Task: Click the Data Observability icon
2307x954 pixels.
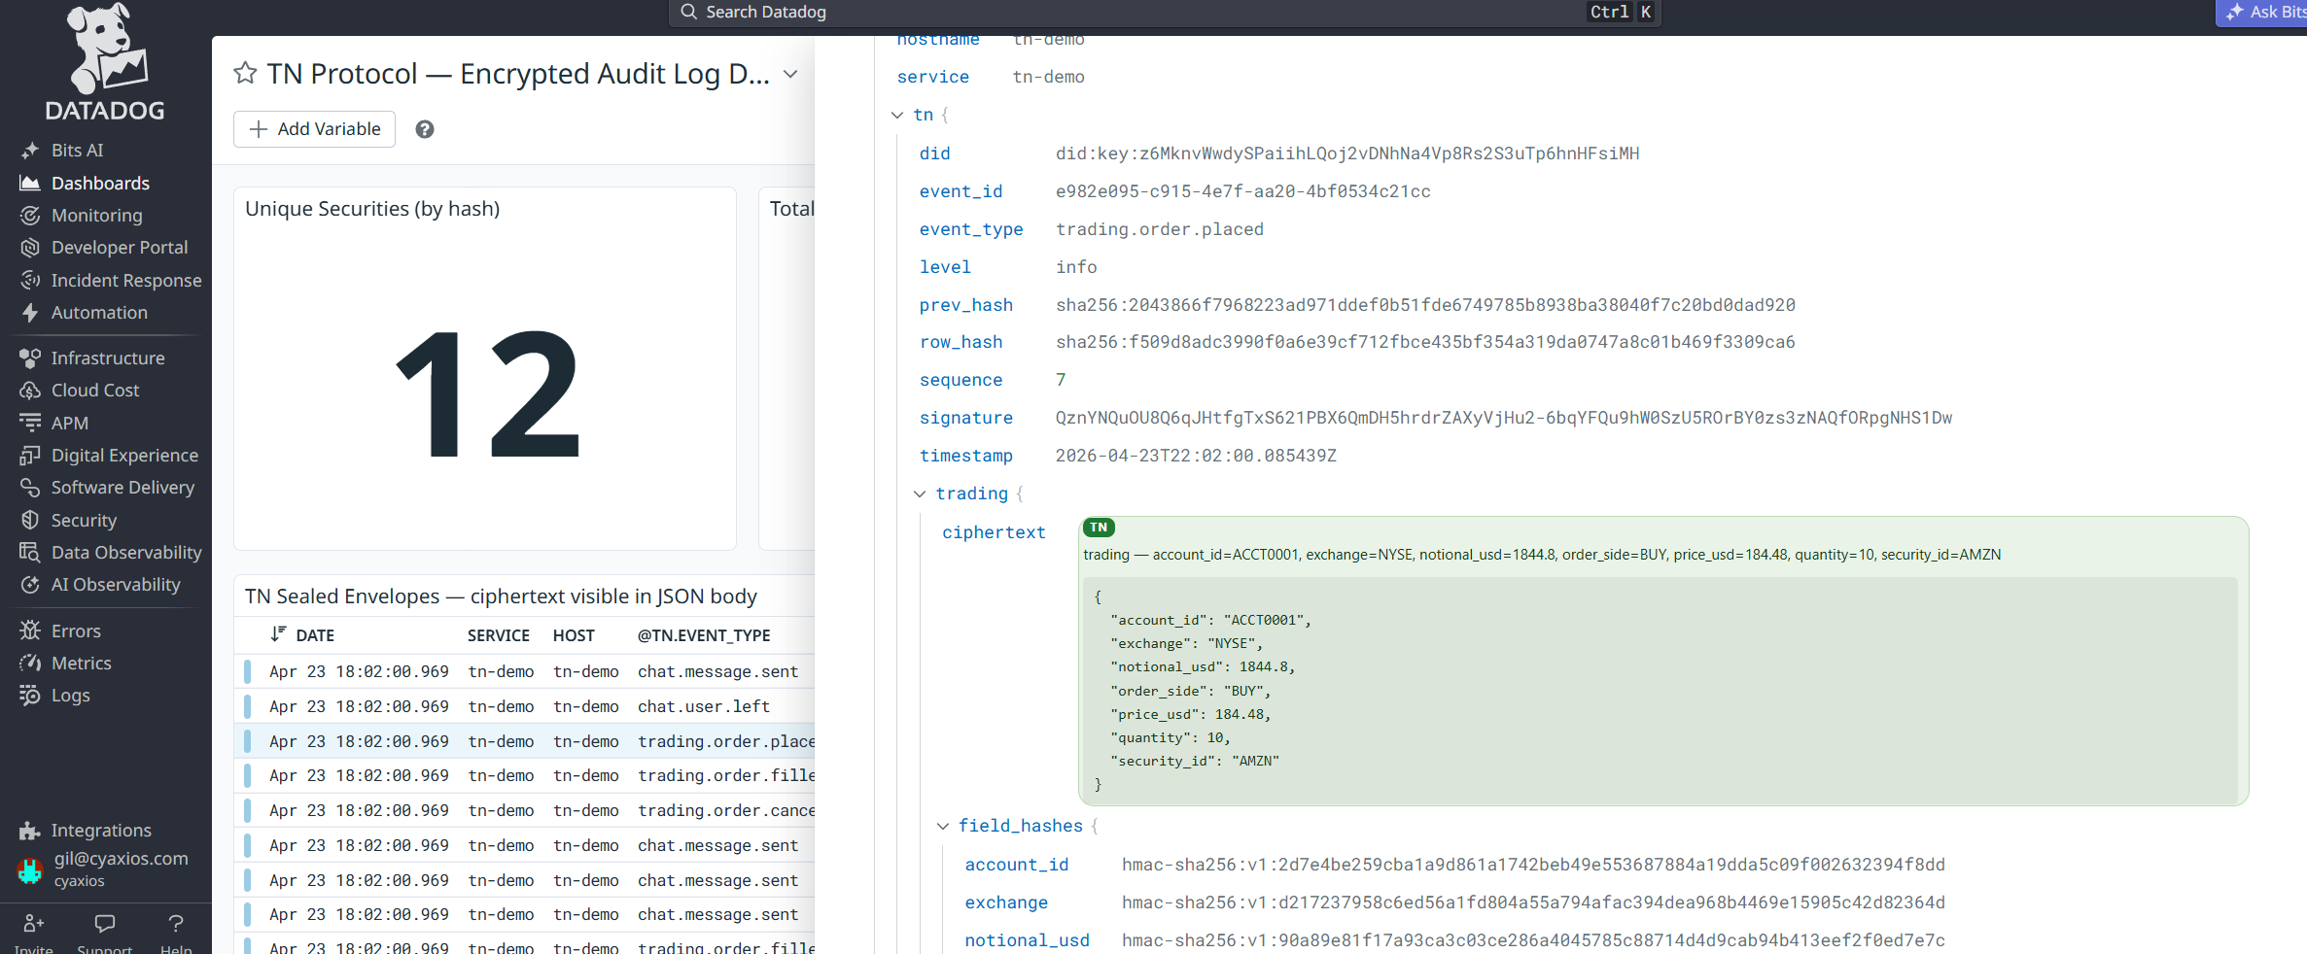Action: point(30,552)
